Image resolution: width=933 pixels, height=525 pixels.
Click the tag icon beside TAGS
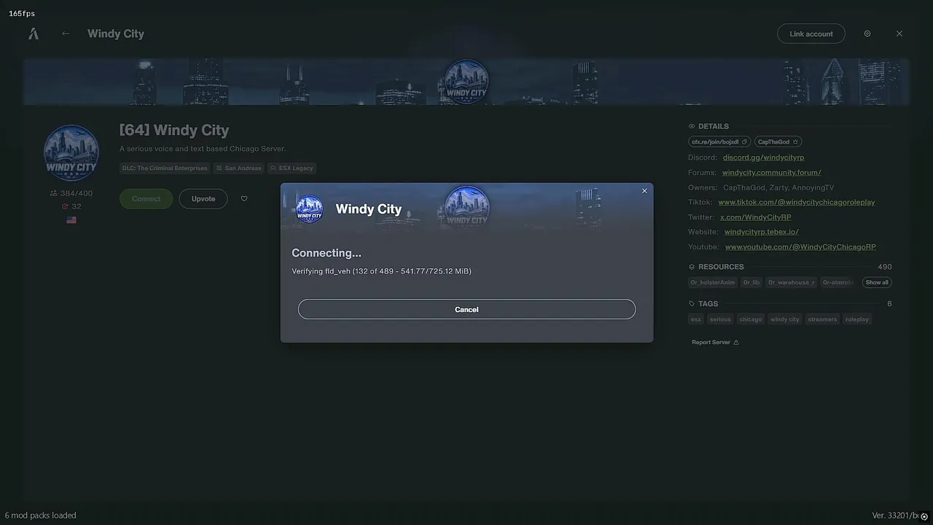click(x=692, y=304)
